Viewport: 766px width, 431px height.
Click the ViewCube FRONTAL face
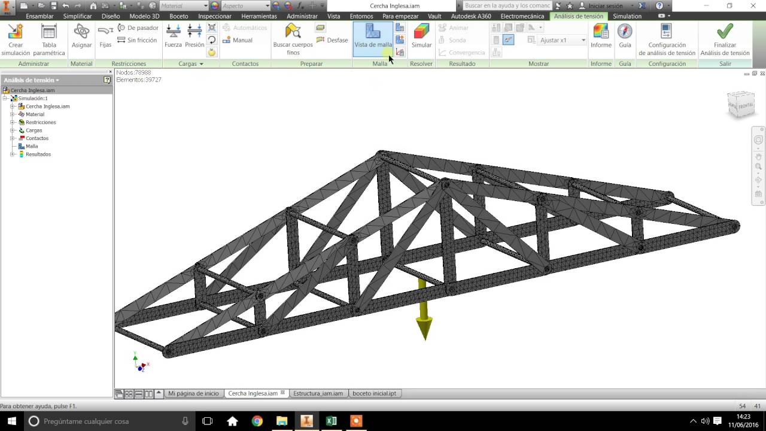click(745, 106)
